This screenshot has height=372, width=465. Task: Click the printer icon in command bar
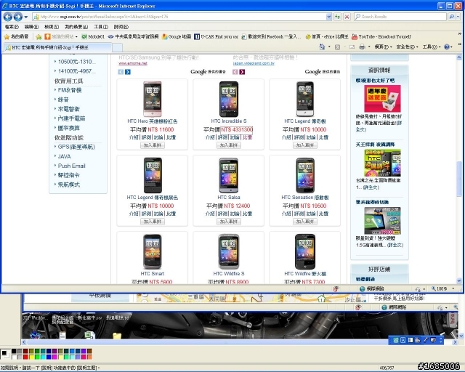362,47
